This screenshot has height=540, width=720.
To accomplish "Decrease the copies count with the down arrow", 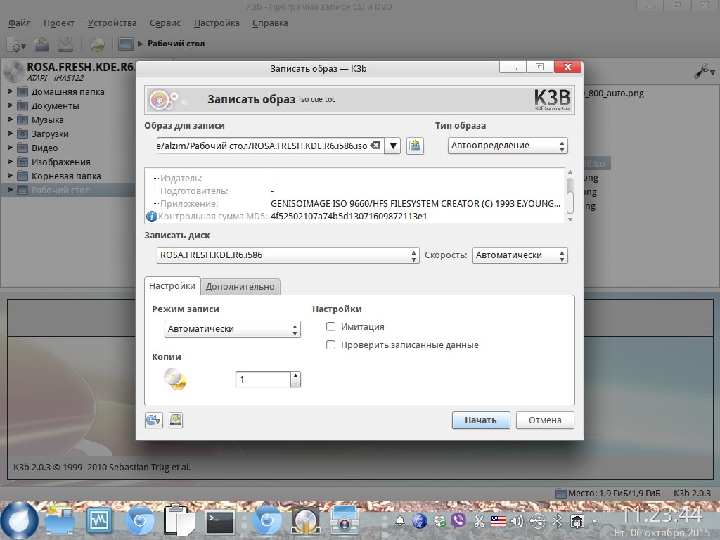I will pos(296,383).
